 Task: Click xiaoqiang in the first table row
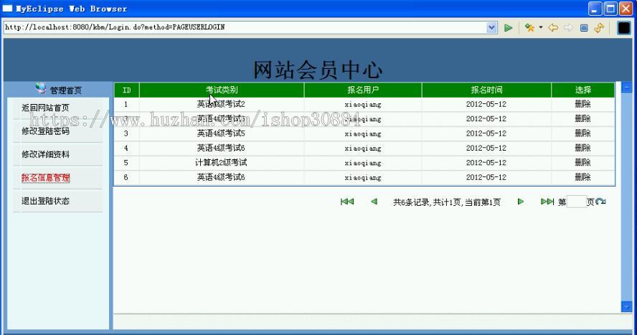pyautogui.click(x=363, y=104)
